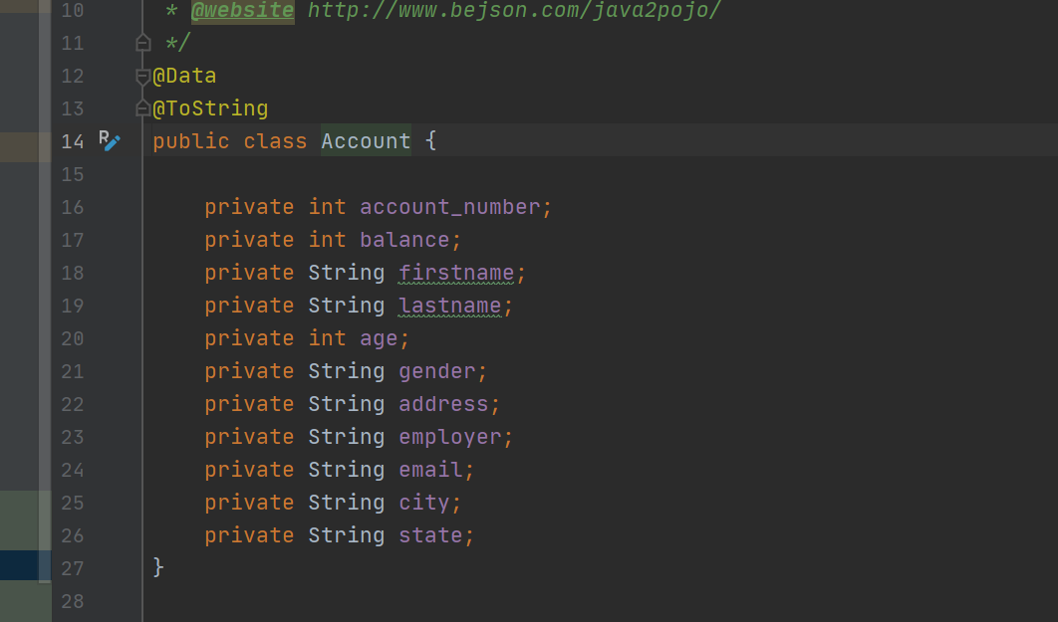Open the bejson.com java2pojo URL
Screen dimensions: 1058x622
pyautogui.click(x=514, y=11)
